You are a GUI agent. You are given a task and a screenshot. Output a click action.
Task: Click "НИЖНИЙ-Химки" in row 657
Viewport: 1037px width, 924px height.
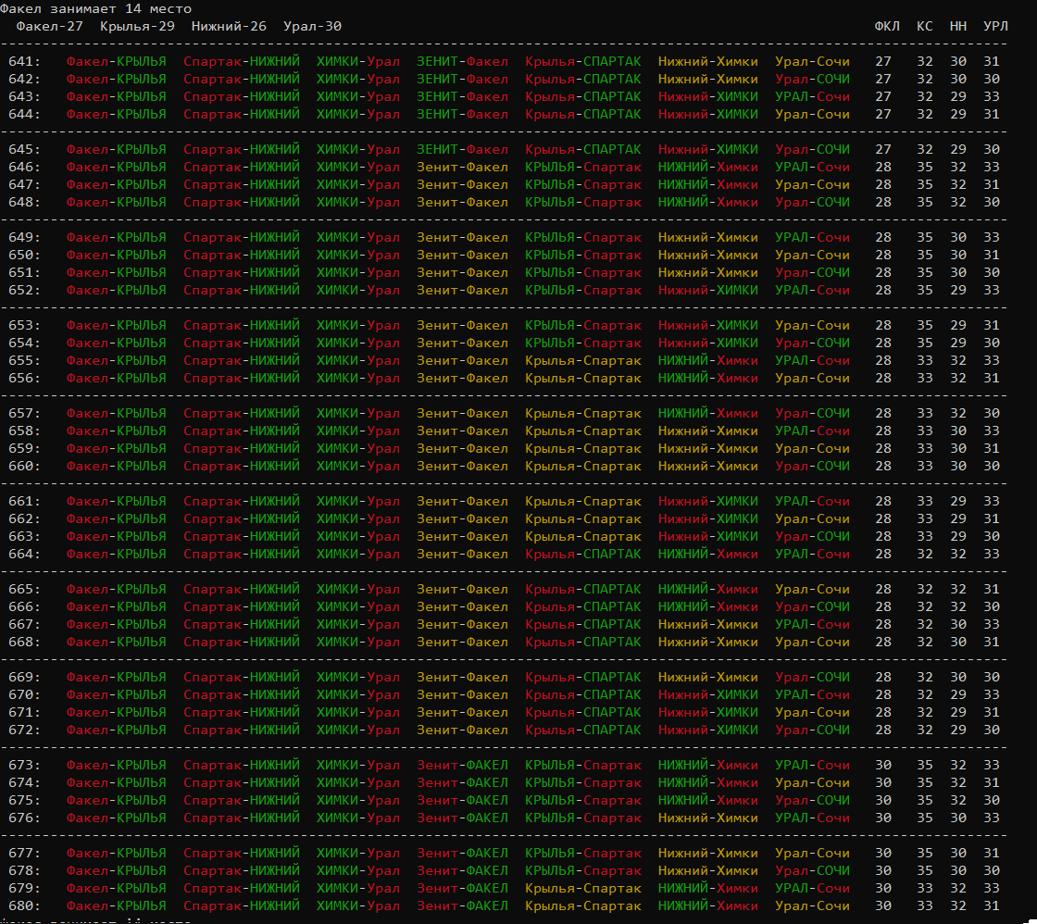[x=707, y=413]
